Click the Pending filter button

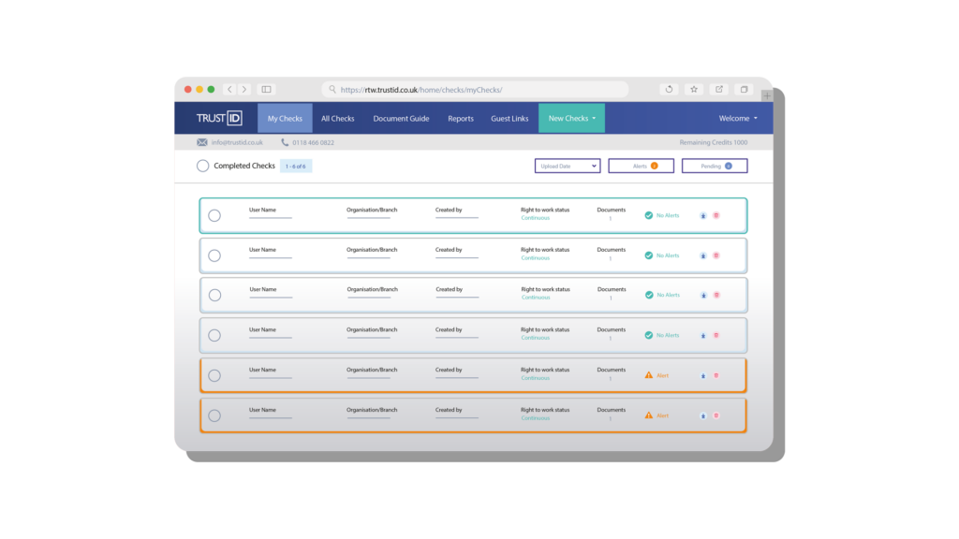[715, 166]
